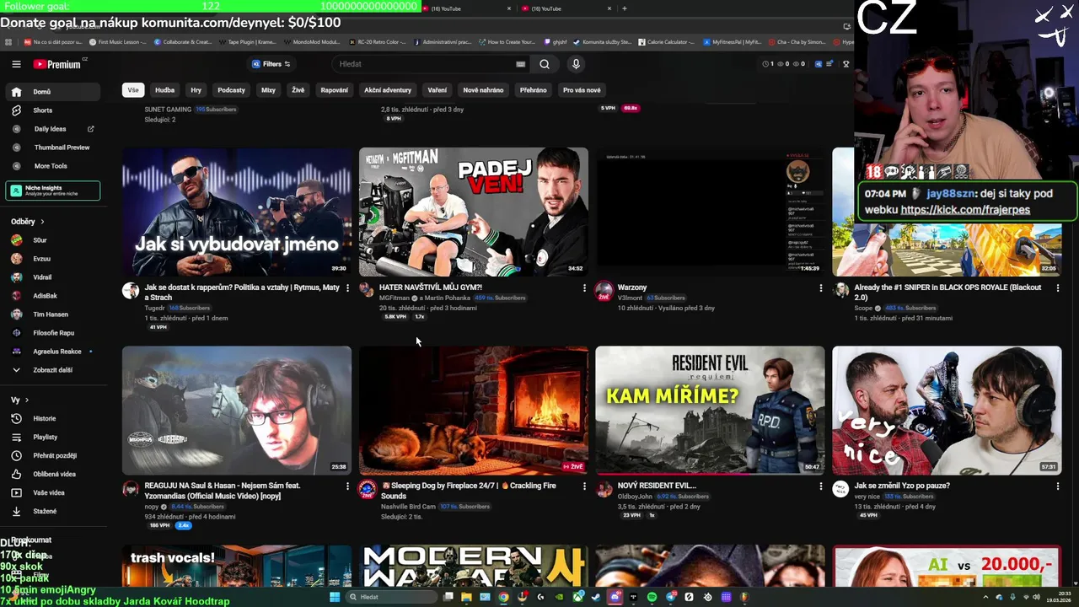Viewport: 1079px width, 607px height.
Task: Open Evzuu channel subscription
Action: [52, 259]
